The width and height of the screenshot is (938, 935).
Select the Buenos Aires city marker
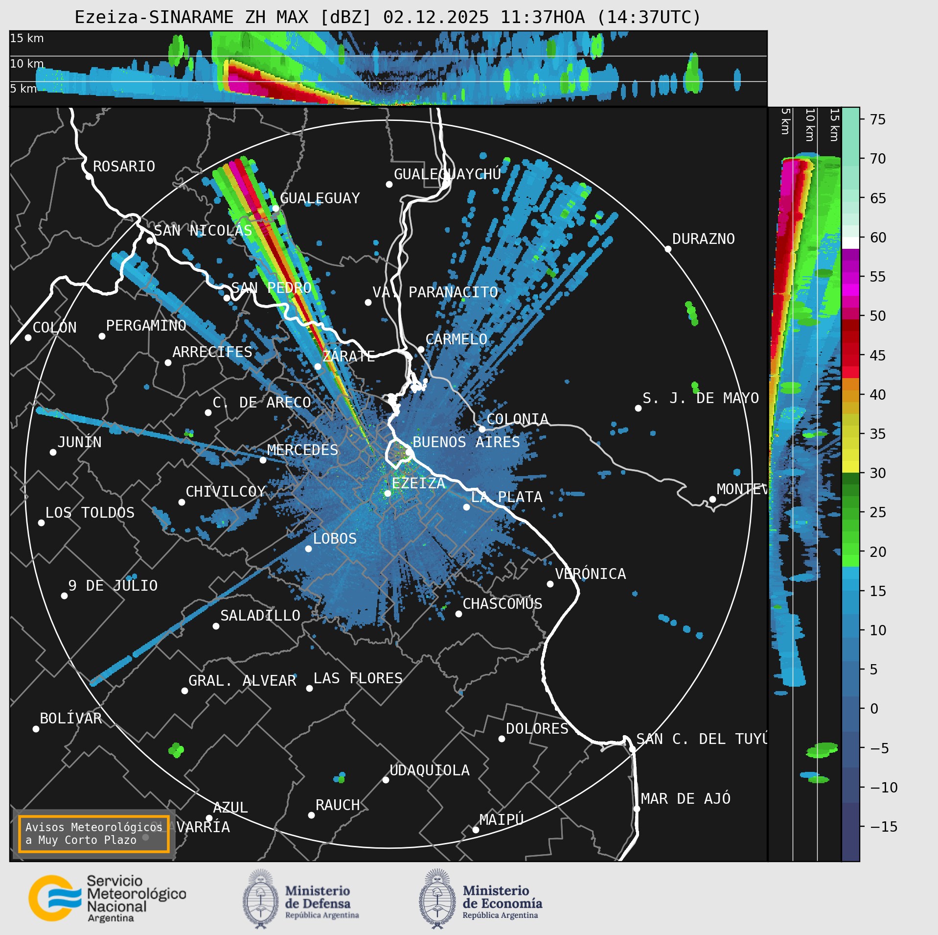408,452
